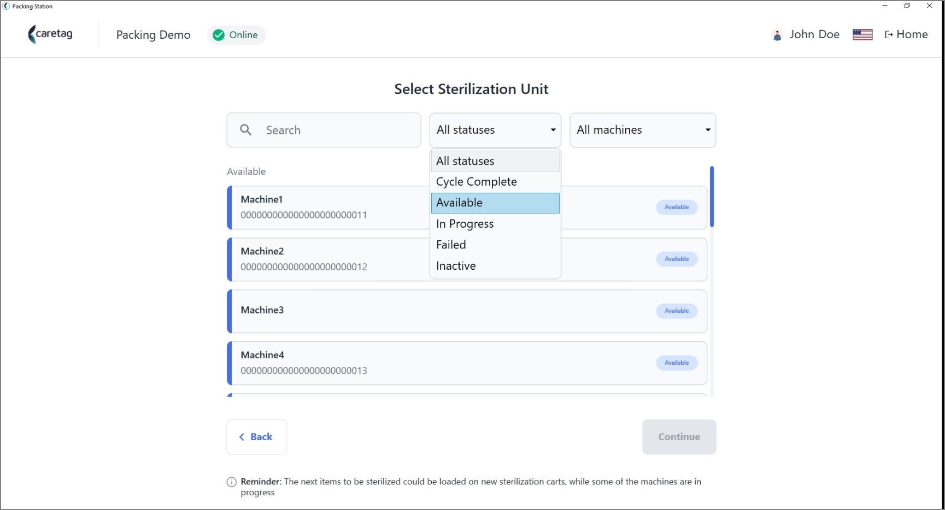Click the Select Sterilization Unit heading
The width and height of the screenshot is (945, 510).
[x=471, y=89]
